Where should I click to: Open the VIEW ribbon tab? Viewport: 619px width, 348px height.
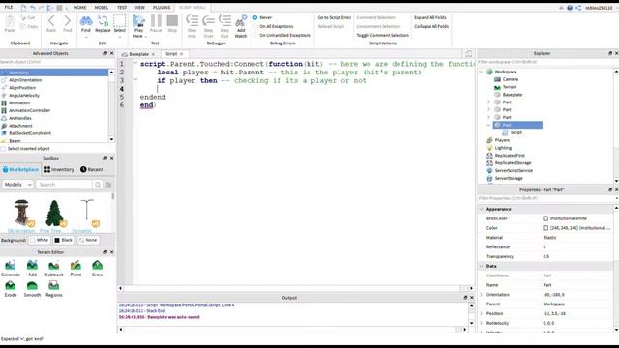tap(139, 8)
